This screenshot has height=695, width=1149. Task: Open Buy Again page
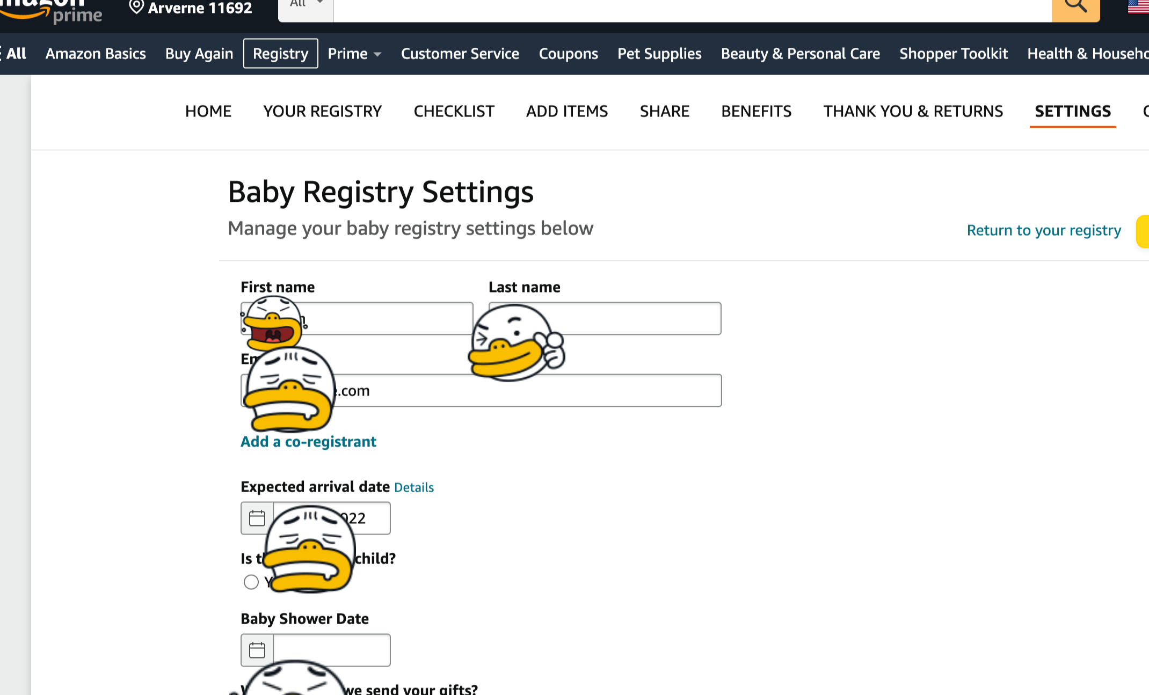coord(199,54)
